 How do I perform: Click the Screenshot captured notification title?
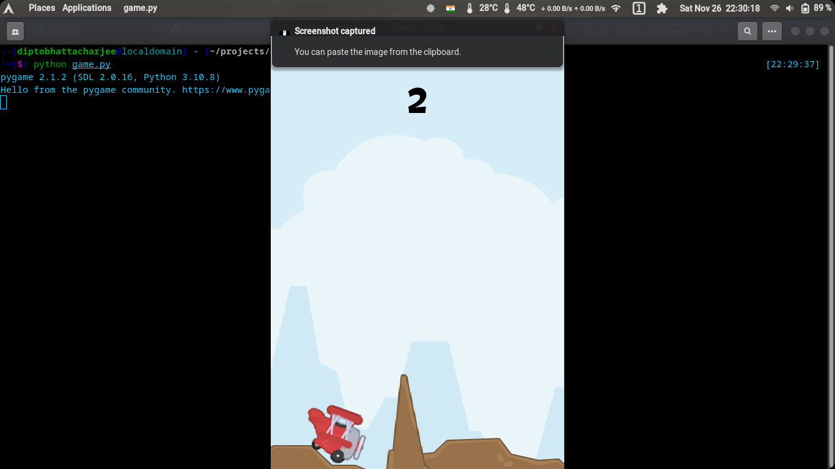click(x=335, y=31)
